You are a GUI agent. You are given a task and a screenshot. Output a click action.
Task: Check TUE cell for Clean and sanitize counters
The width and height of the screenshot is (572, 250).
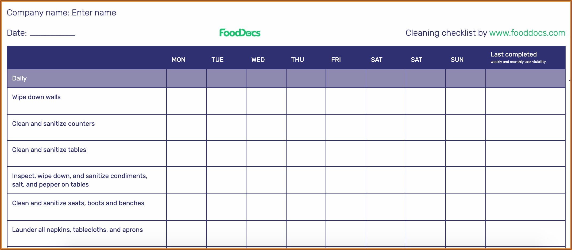pos(226,127)
